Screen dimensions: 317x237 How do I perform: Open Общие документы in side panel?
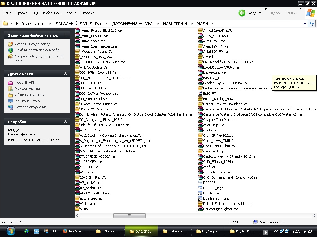point(29,95)
